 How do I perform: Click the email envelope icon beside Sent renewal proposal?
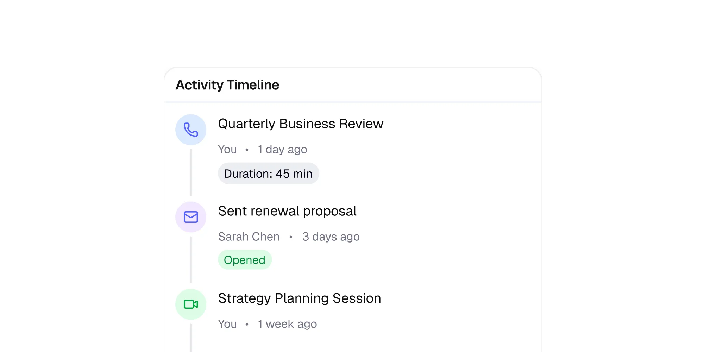(x=190, y=217)
